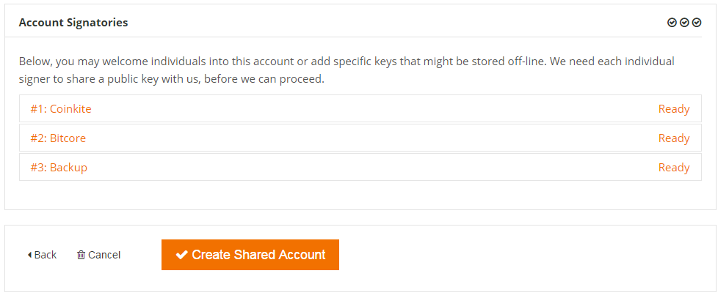Screen dimensions: 718x298
Task: Click the Ready status for Coinkite
Action: [673, 109]
